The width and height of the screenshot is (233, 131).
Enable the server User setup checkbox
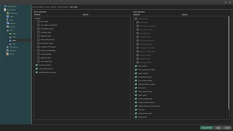(x=38, y=21)
